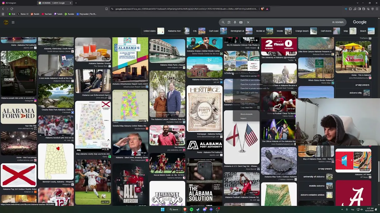Image resolution: width=380 pixels, height=213 pixels.
Task: Open the Alabama Theatre logo image
Action: coord(167,193)
